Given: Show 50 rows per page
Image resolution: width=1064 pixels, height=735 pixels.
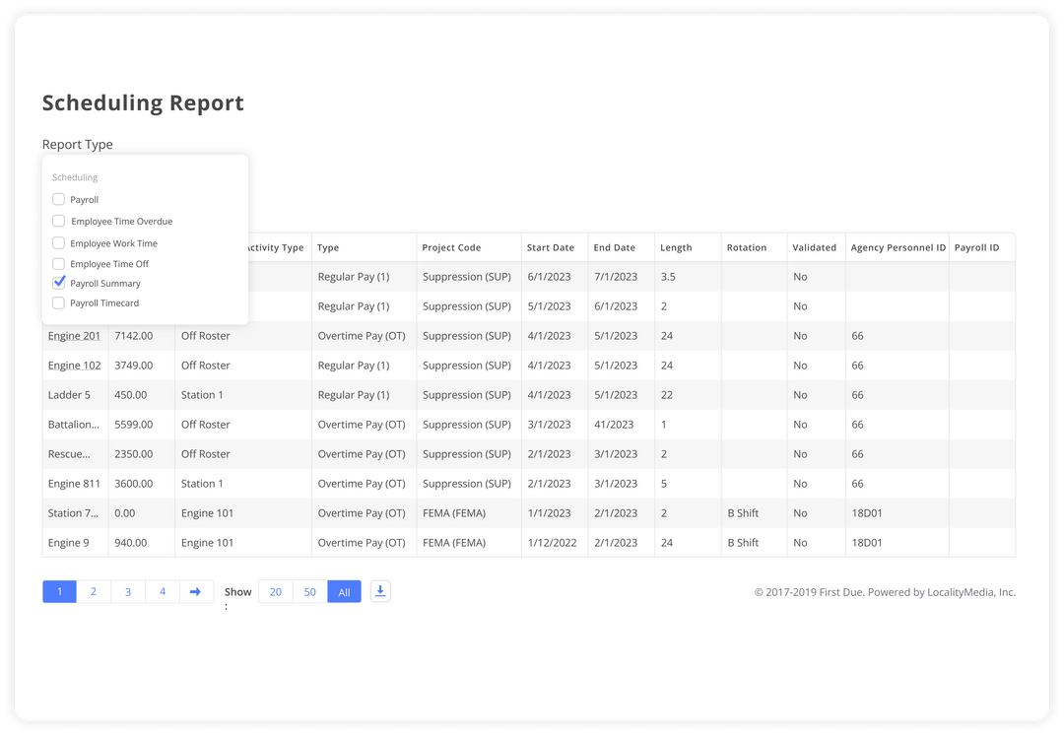Looking at the screenshot, I should 309,590.
